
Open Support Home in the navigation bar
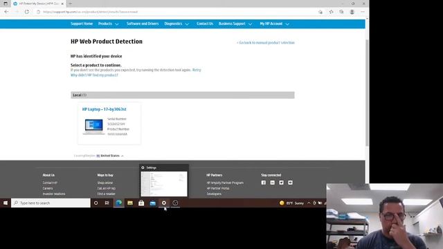[82, 24]
